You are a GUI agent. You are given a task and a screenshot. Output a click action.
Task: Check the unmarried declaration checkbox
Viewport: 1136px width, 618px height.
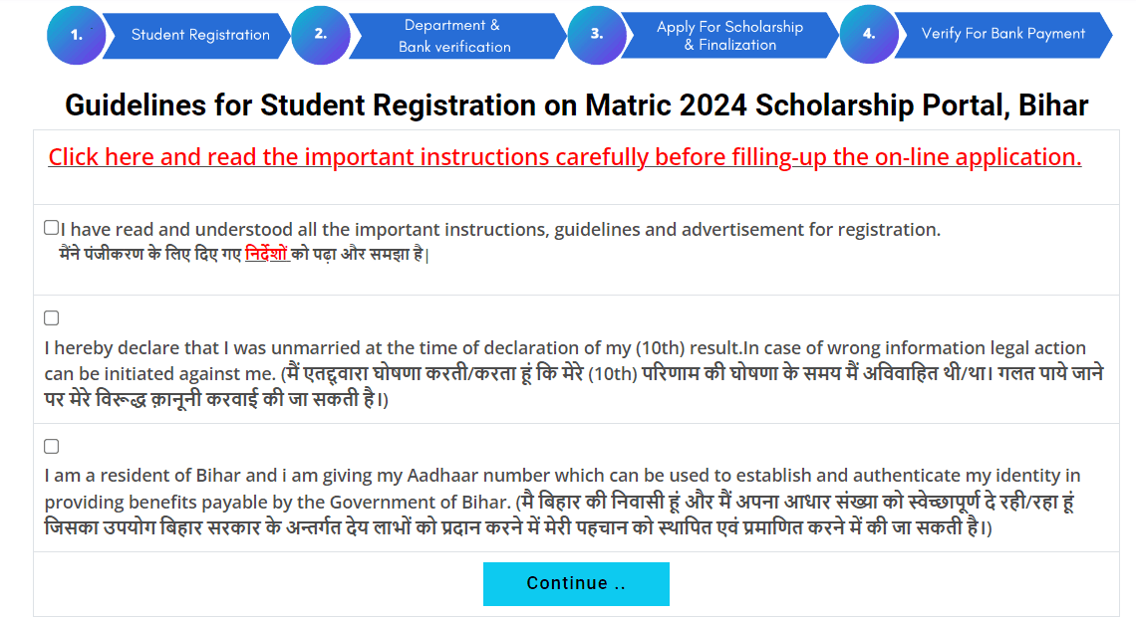click(x=52, y=318)
